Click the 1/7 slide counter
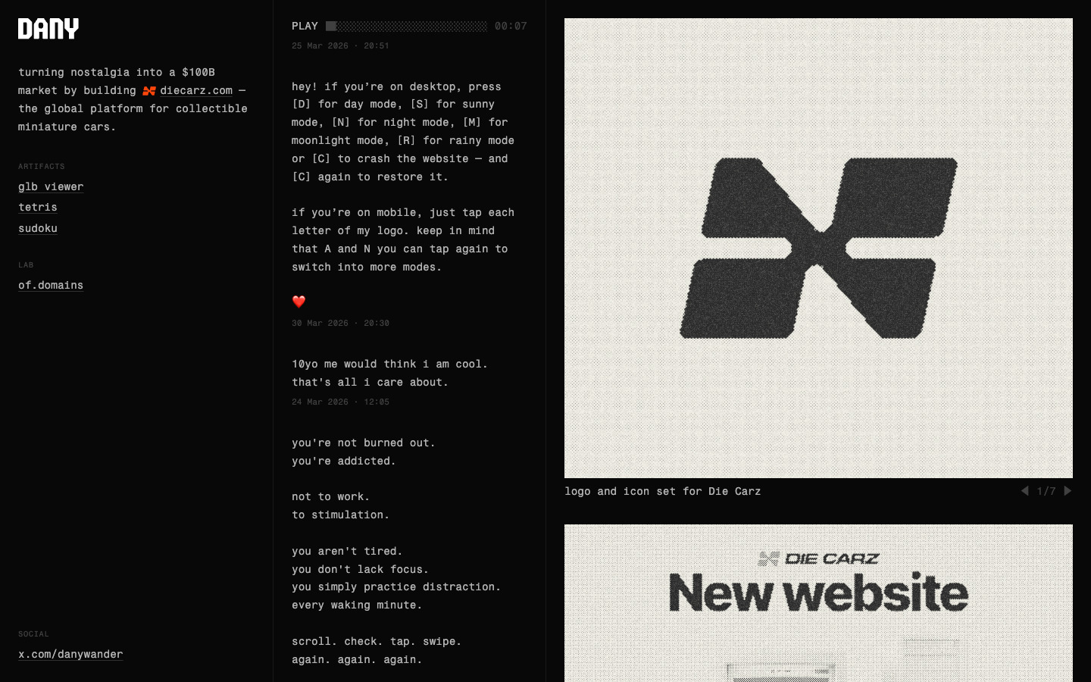The width and height of the screenshot is (1091, 682). click(x=1046, y=491)
